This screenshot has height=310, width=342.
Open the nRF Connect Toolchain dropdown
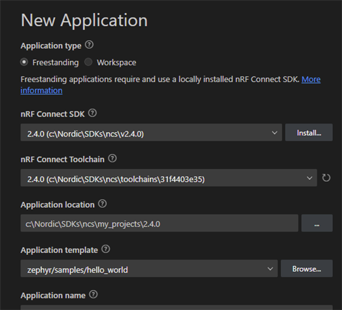[169, 178]
